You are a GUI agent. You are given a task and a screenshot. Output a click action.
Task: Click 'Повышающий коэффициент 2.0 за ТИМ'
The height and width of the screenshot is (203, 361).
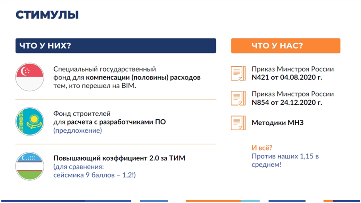tap(119, 158)
